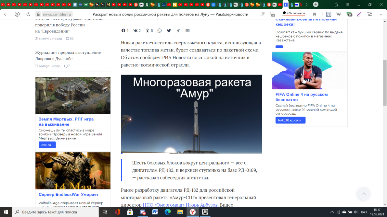This screenshot has height=217, width=387.
Task: Share article through WhatsApp
Action: click(160, 31)
